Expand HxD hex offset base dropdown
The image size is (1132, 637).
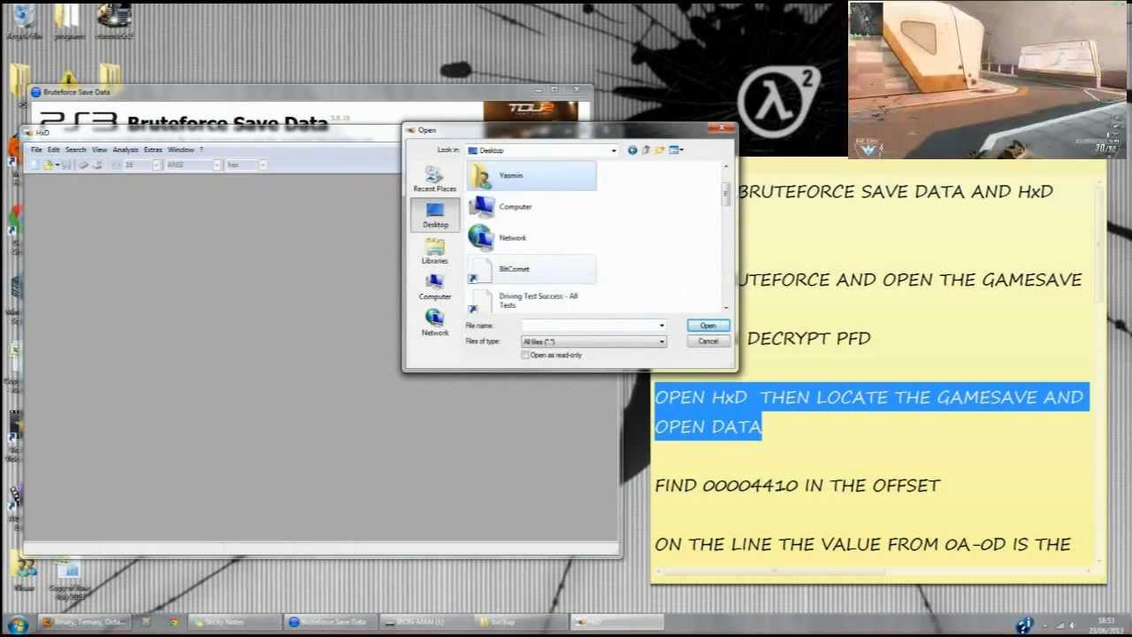263,165
